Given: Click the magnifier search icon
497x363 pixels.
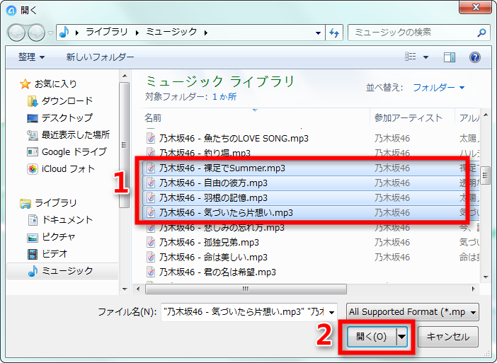Looking at the screenshot, I should tap(482, 33).
